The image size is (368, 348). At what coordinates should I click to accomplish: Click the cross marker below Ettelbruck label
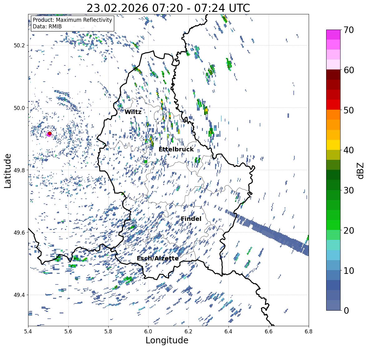tap(169, 155)
